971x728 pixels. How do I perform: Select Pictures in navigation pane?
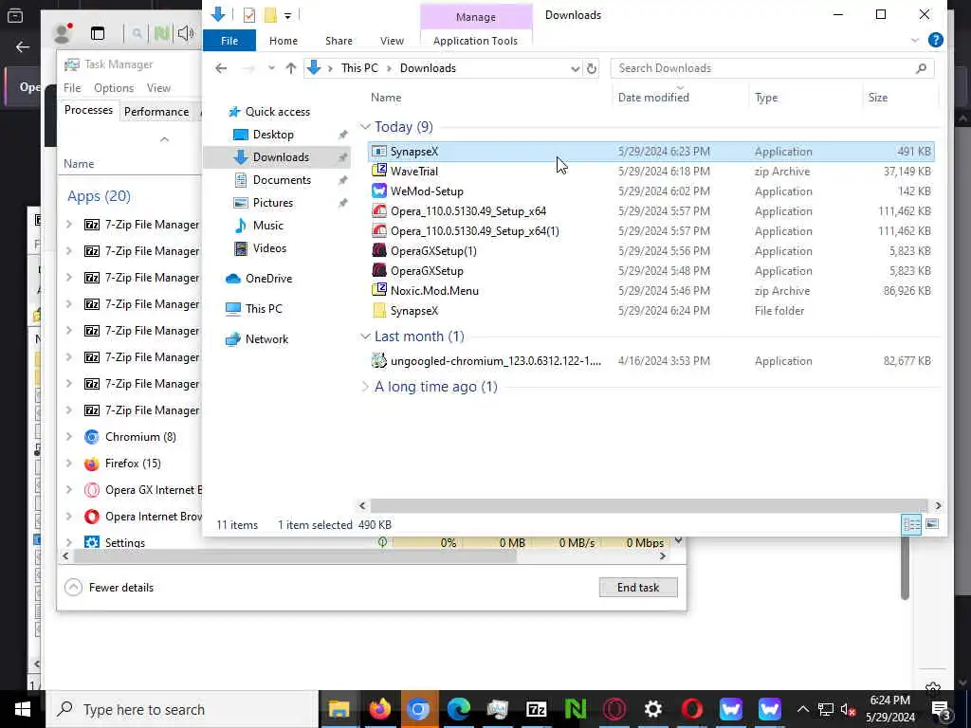click(x=272, y=203)
